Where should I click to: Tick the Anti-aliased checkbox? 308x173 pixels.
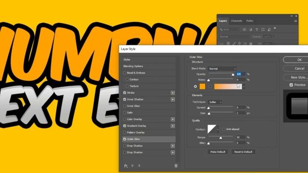click(x=224, y=129)
